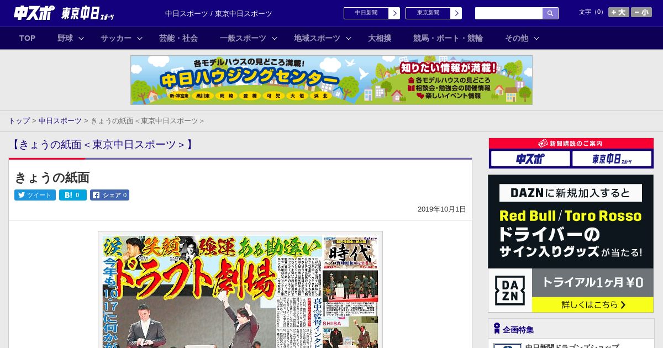Screen dimensions: 663x348
Task: Open the 大相撲 menu item
Action: (x=380, y=38)
